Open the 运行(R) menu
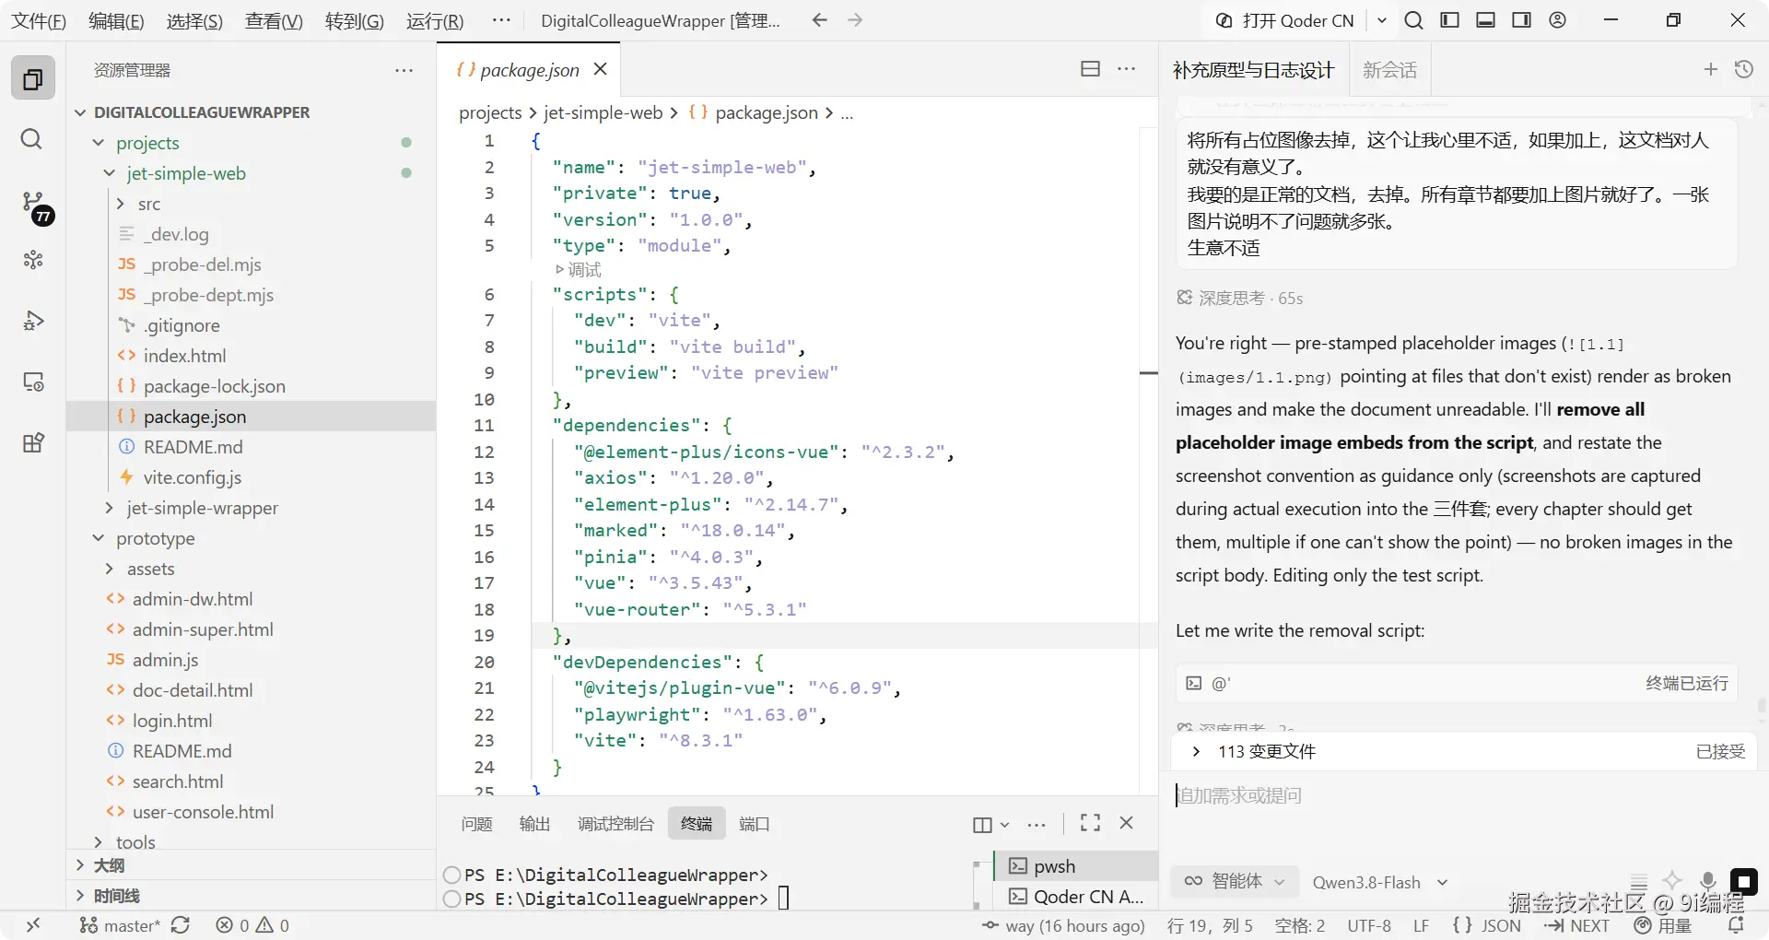The height and width of the screenshot is (940, 1769). pos(435,21)
